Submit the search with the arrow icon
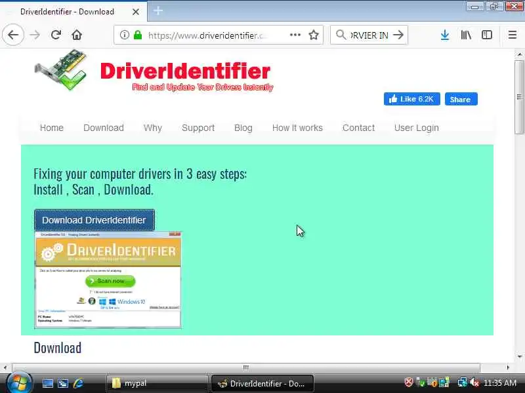The width and height of the screenshot is (525, 393). [x=398, y=35]
